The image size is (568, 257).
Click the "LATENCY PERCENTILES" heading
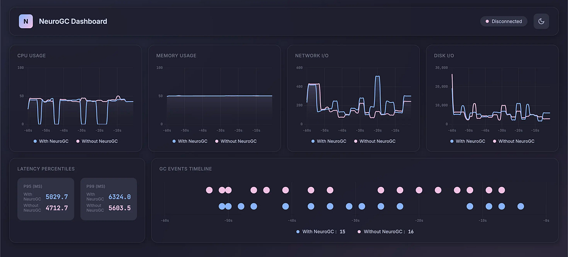point(46,169)
